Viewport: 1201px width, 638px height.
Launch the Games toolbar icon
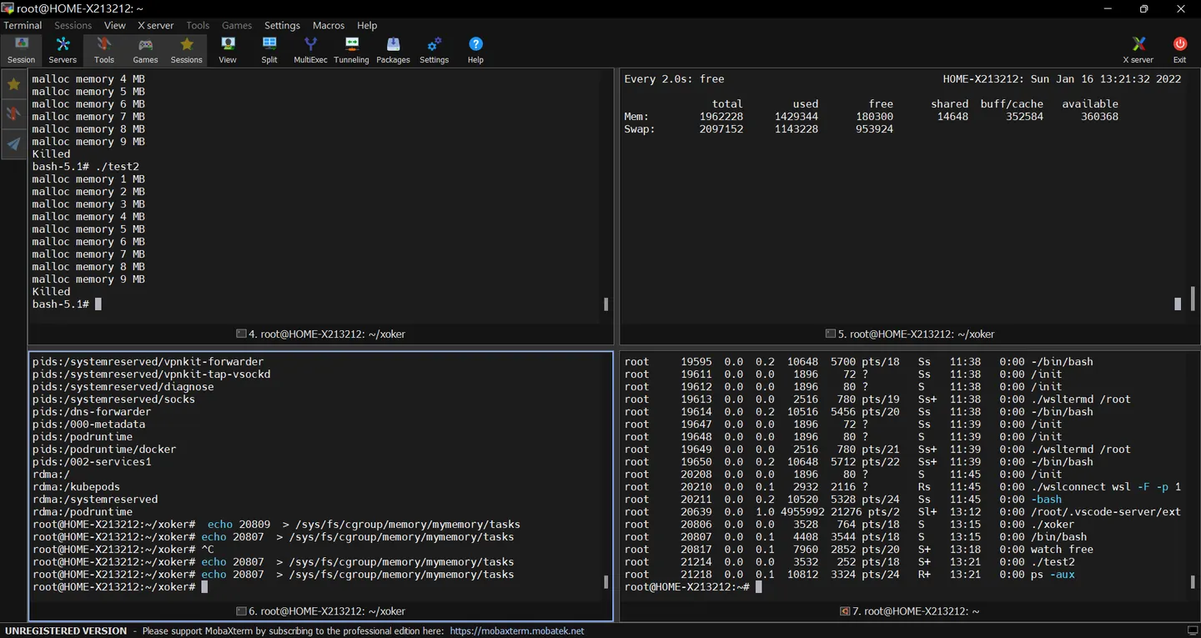[x=145, y=50]
